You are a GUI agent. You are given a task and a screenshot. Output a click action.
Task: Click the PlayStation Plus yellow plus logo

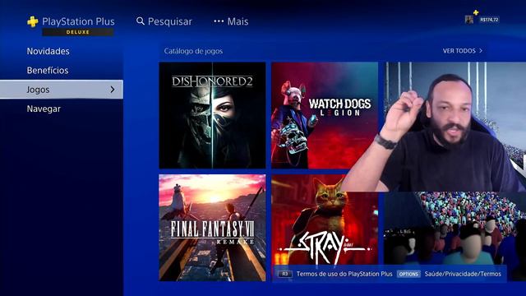33,21
